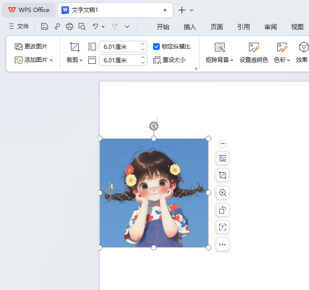309x290 pixels.
Task: Click the share link icon in quick access
Action: click(x=57, y=26)
